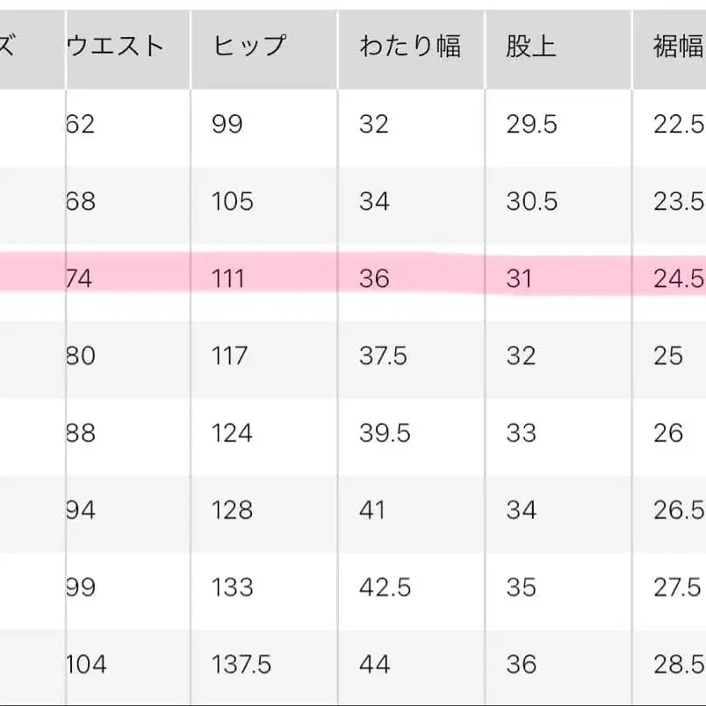
Task: Click waist value 62 in first row
Action: click(80, 125)
